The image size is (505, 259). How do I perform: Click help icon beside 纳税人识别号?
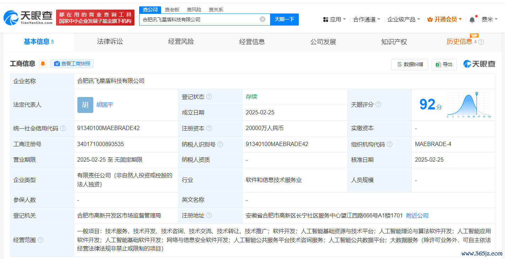coord(220,144)
